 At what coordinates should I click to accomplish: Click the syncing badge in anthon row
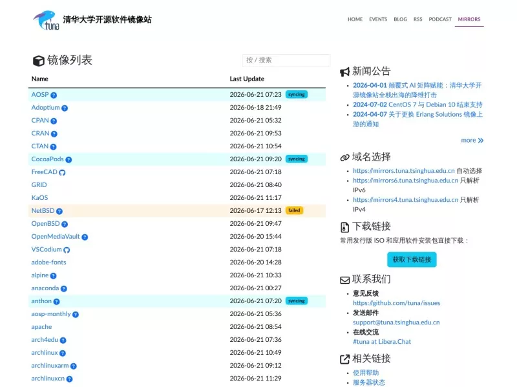click(x=297, y=301)
